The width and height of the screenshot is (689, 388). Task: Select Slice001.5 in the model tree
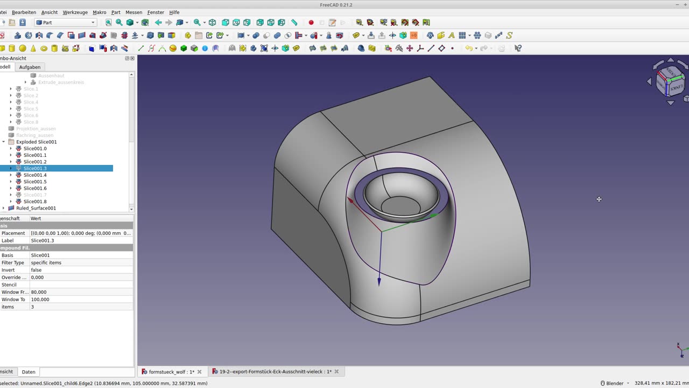click(35, 182)
